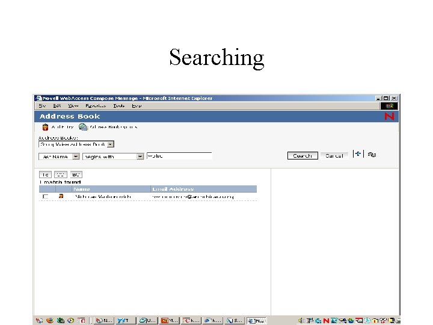This screenshot has width=433, height=325.
Task: Click the first quick launch icon on taskbar
Action: [40, 320]
